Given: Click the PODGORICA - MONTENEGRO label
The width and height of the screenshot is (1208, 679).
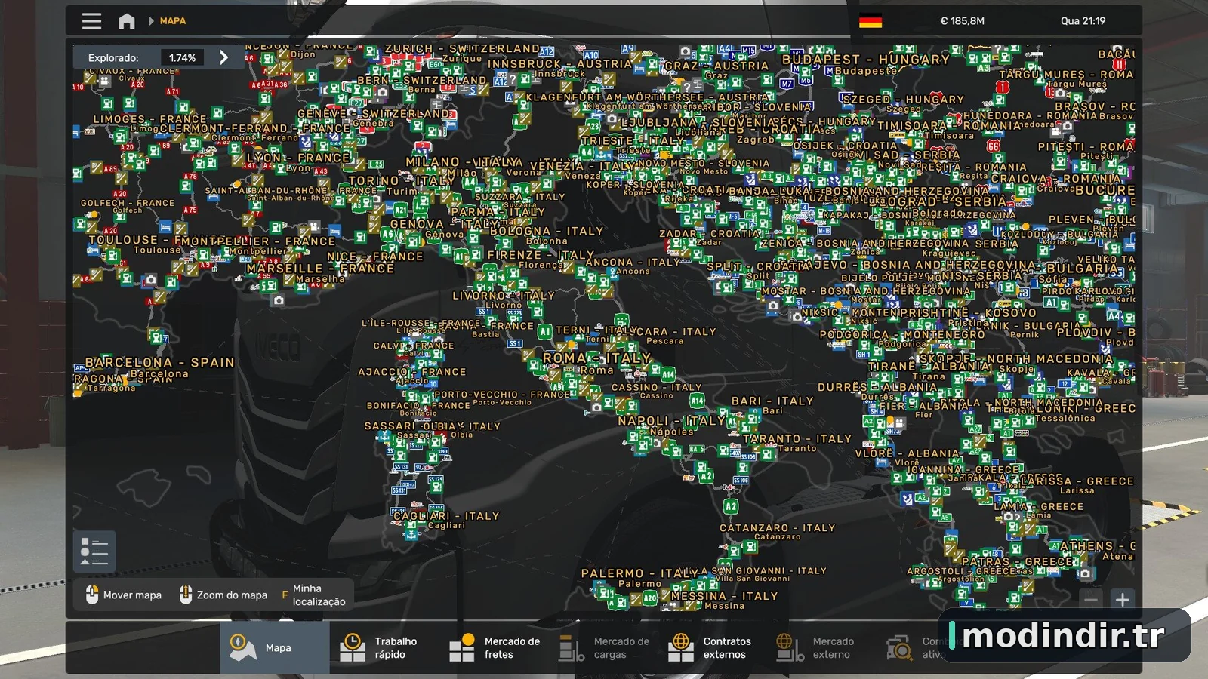Looking at the screenshot, I should [902, 334].
